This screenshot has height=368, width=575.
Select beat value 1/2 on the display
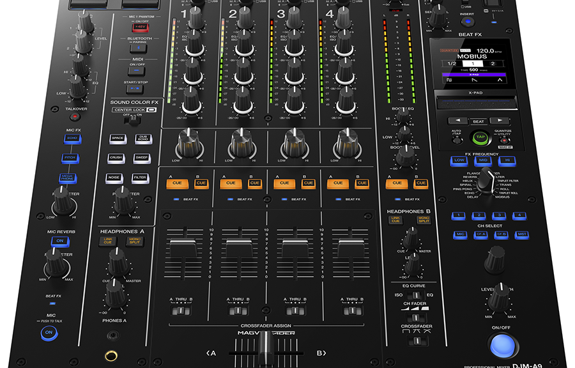[x=451, y=64]
